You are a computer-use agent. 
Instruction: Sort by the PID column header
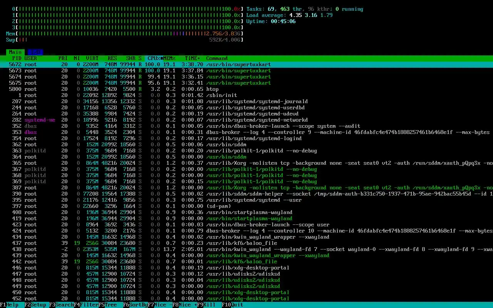(17, 58)
